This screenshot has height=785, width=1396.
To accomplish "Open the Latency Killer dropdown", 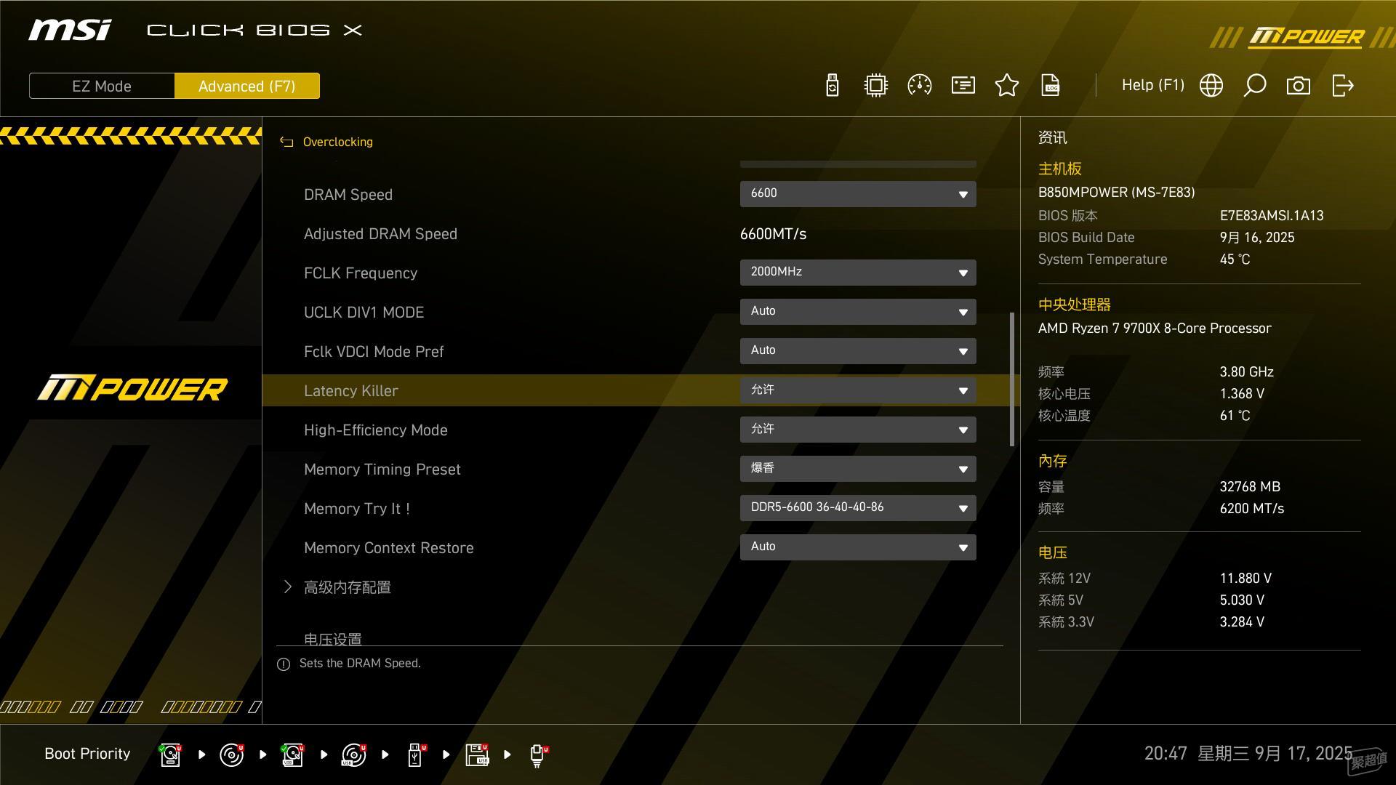I will pyautogui.click(x=858, y=390).
